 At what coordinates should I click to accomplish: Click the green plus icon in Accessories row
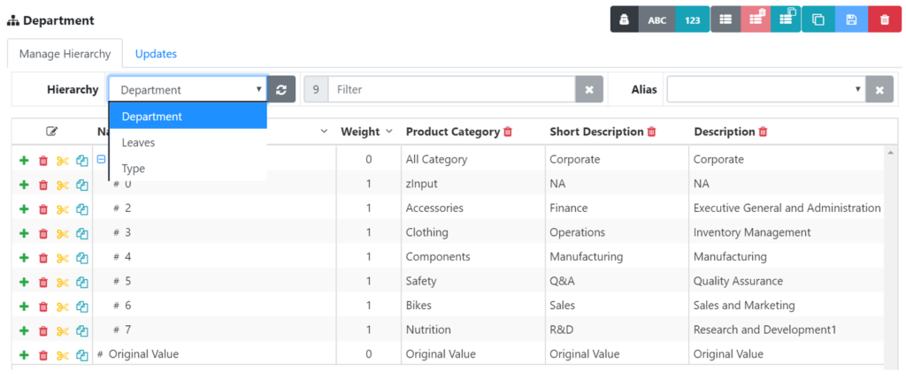(x=24, y=208)
